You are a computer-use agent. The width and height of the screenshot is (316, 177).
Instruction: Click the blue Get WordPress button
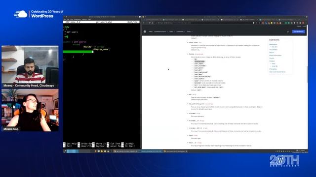(298, 31)
